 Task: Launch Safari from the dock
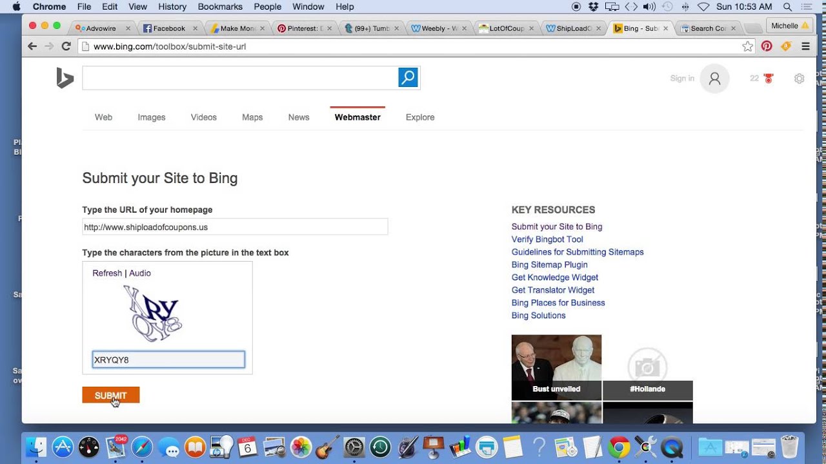click(142, 447)
